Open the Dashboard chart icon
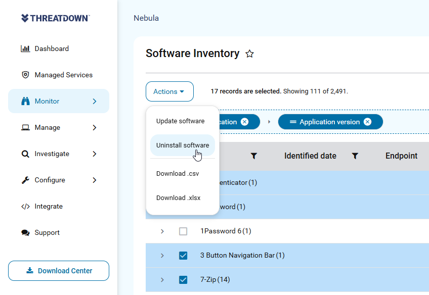This screenshot has height=295, width=429. 25,48
